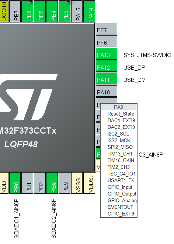
Task: Select Reset_State in PA9 menu
Action: [x=119, y=114]
